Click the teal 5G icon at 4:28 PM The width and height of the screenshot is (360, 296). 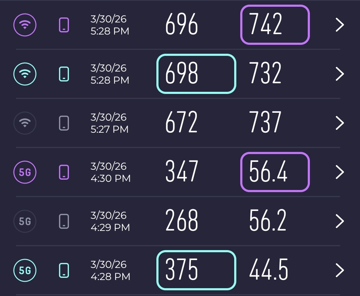[x=25, y=270]
